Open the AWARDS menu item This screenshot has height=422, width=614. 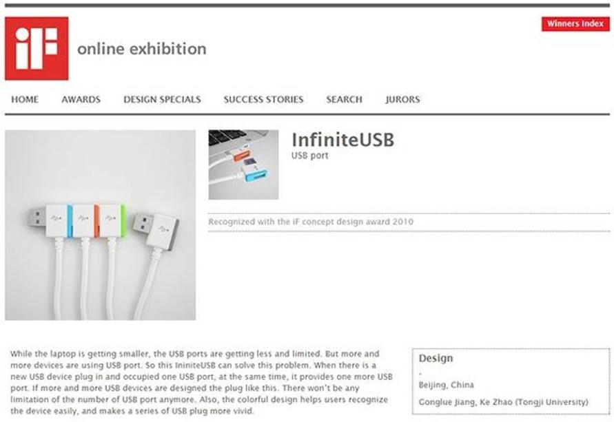[x=81, y=99]
